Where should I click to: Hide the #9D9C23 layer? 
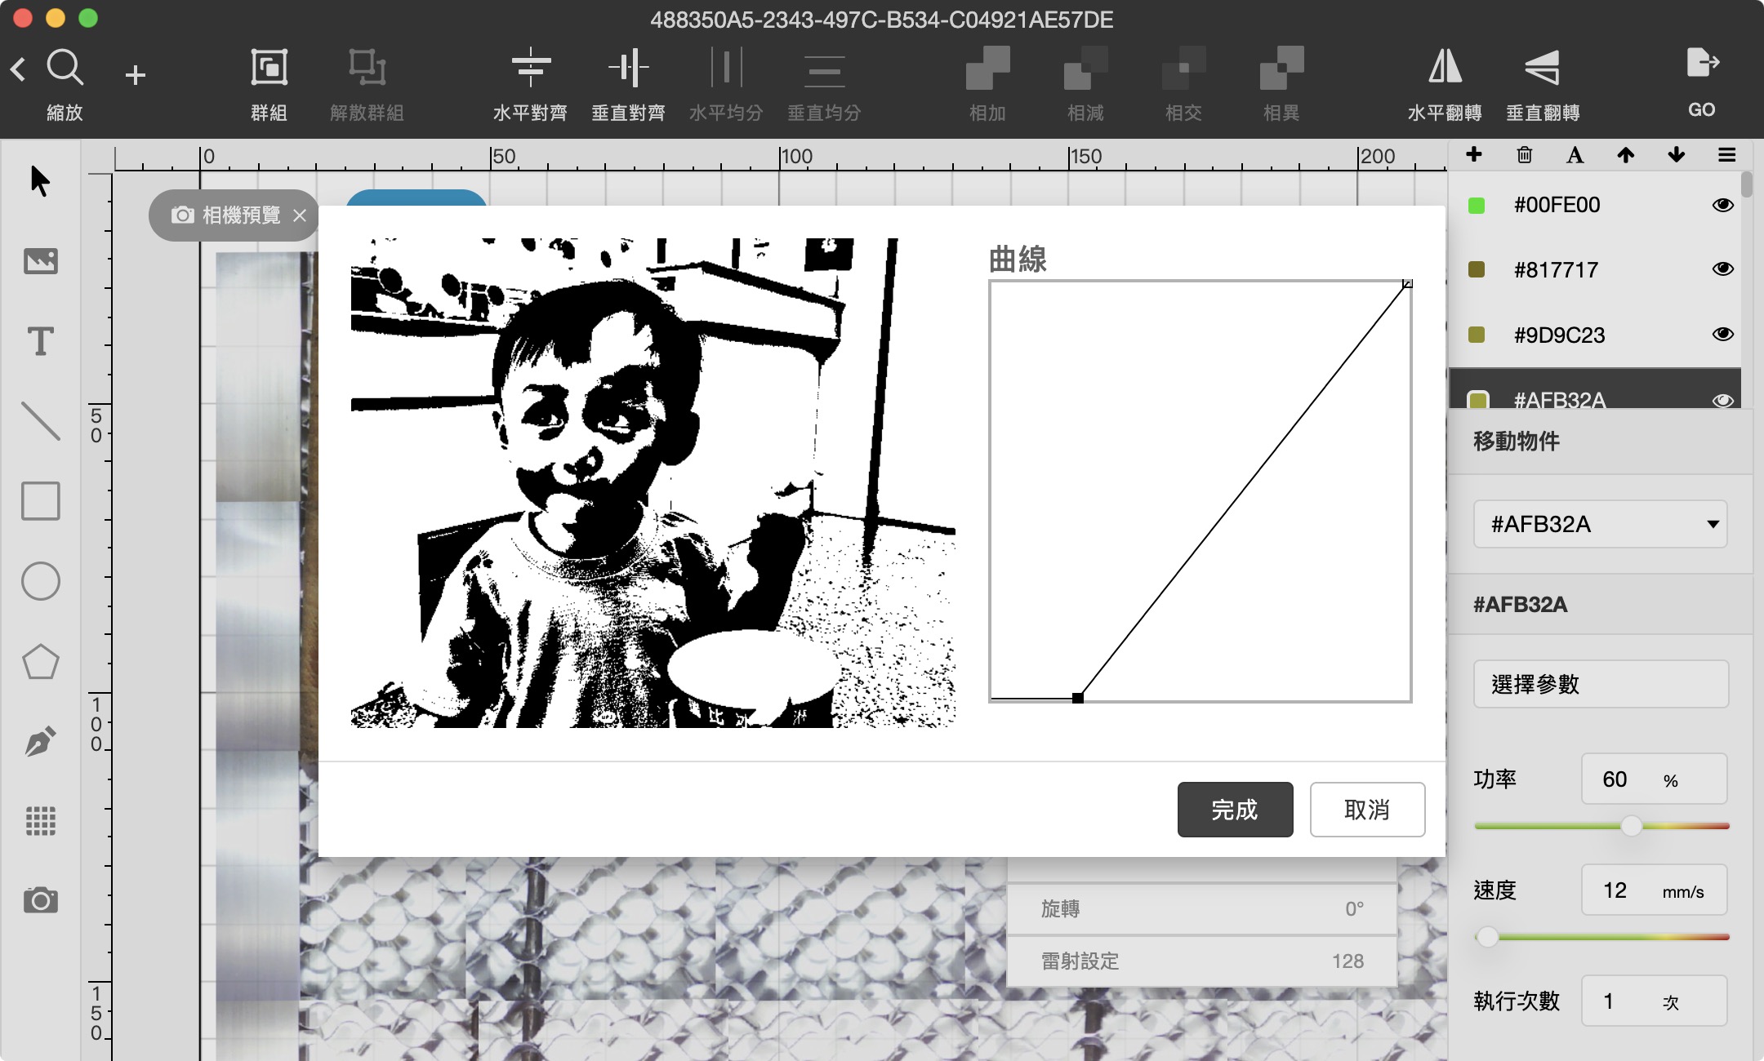click(x=1722, y=335)
